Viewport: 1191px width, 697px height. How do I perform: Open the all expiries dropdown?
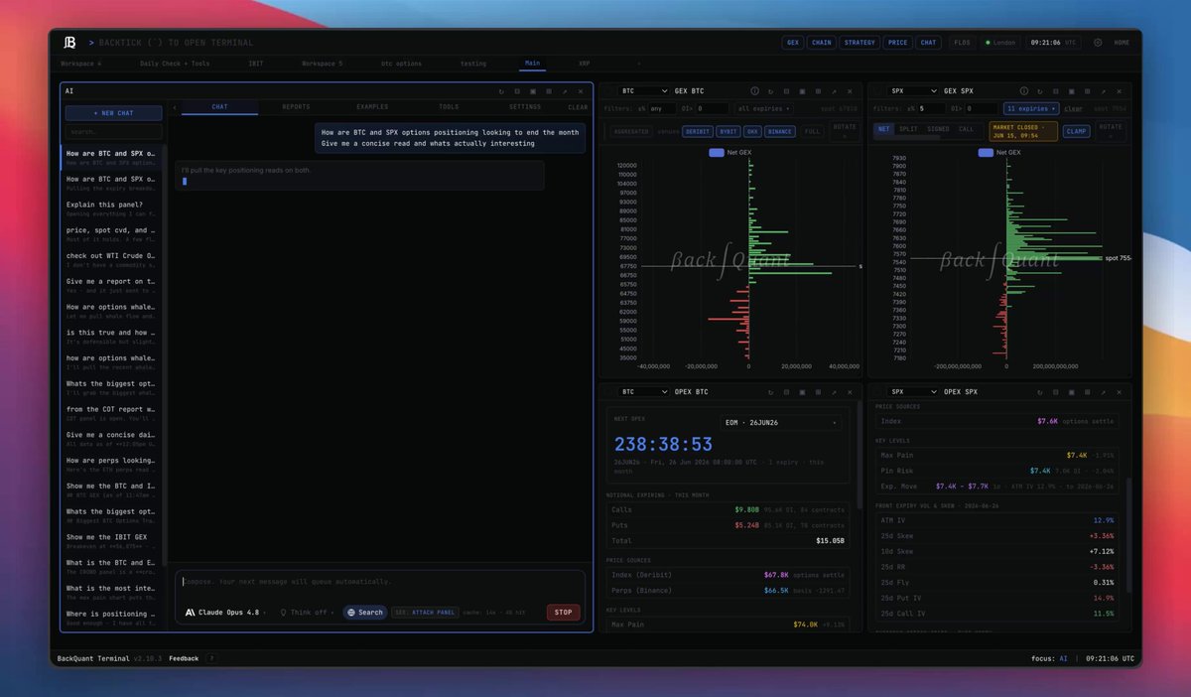click(763, 108)
